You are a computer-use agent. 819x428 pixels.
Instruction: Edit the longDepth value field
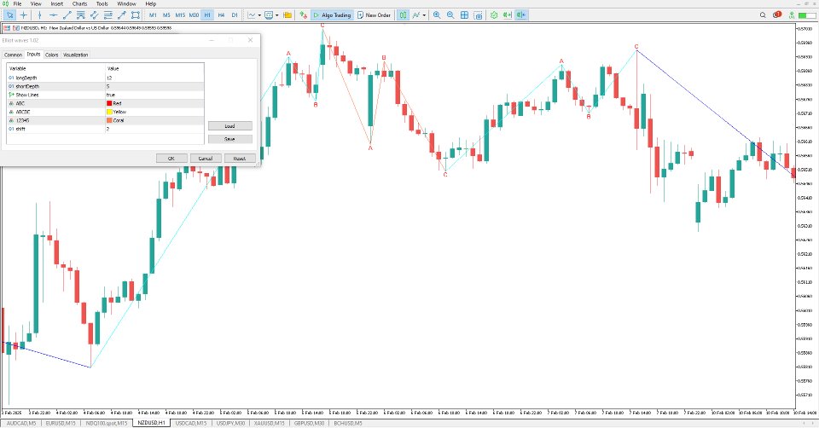click(154, 78)
